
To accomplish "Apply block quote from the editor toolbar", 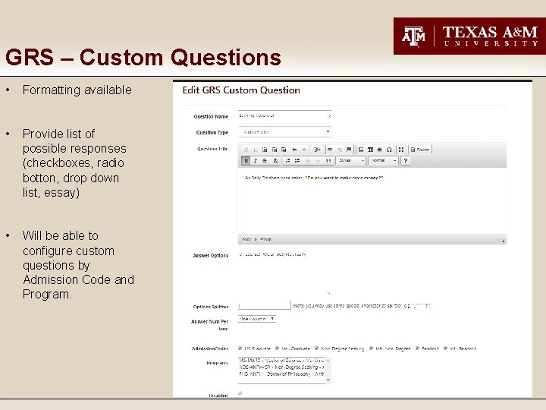I will click(x=328, y=161).
